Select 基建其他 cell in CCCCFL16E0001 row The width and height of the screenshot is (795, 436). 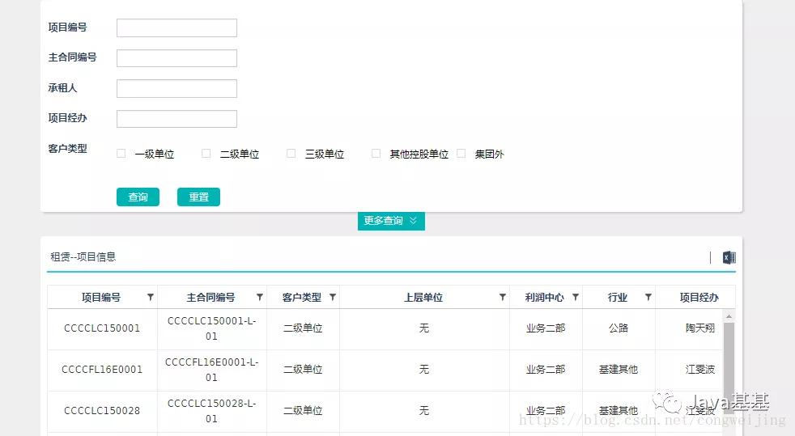[619, 370]
